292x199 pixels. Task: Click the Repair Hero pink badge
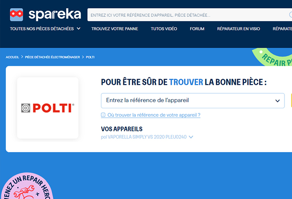click(27, 186)
